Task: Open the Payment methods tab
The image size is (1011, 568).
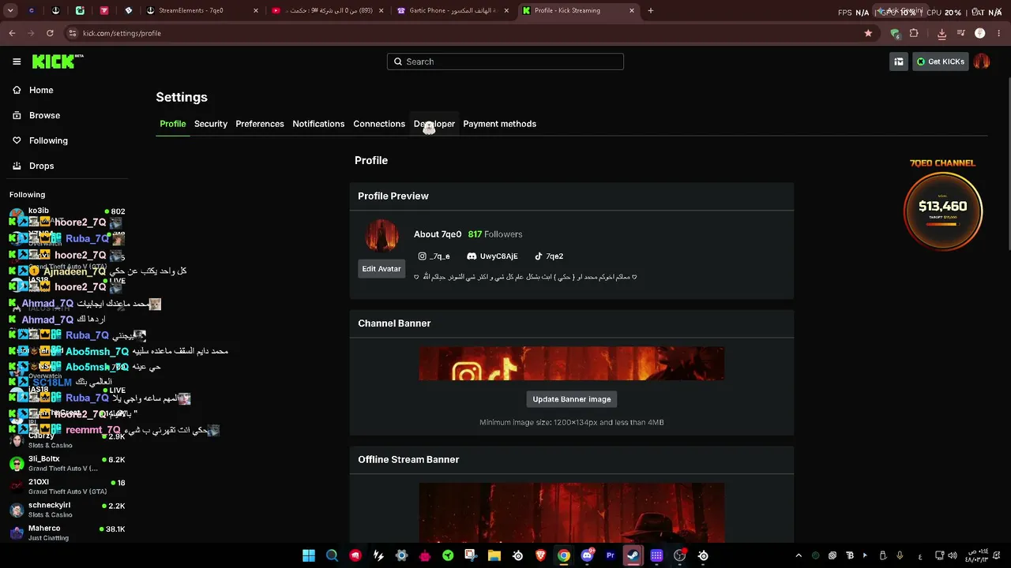Action: pos(499,124)
